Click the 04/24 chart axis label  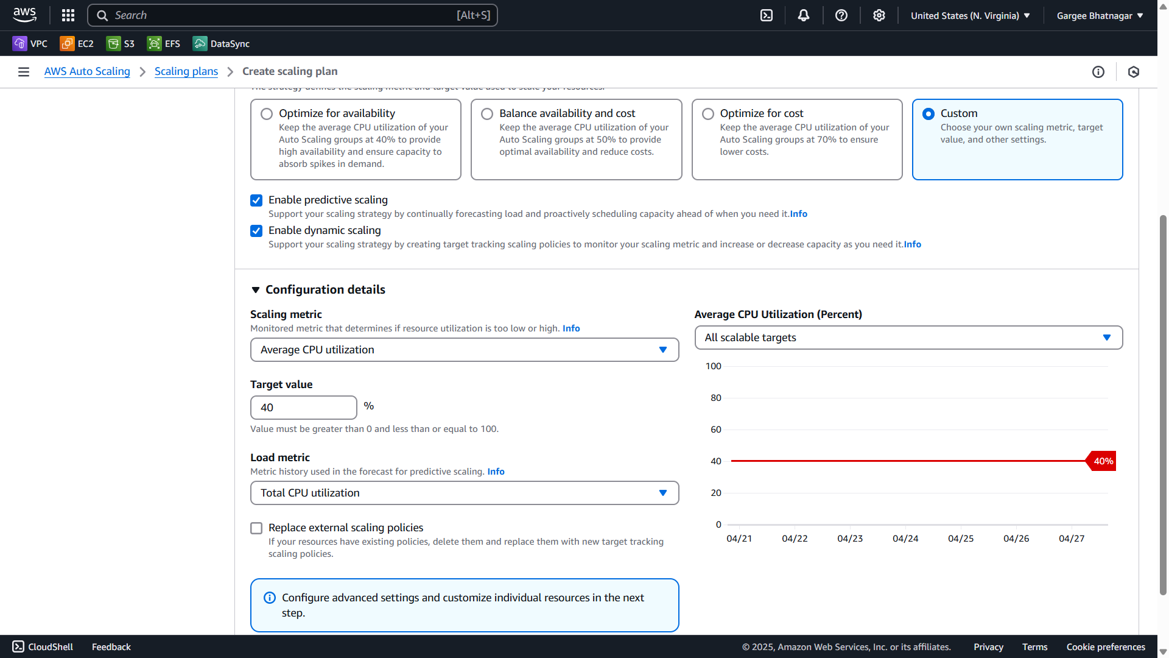tap(905, 539)
